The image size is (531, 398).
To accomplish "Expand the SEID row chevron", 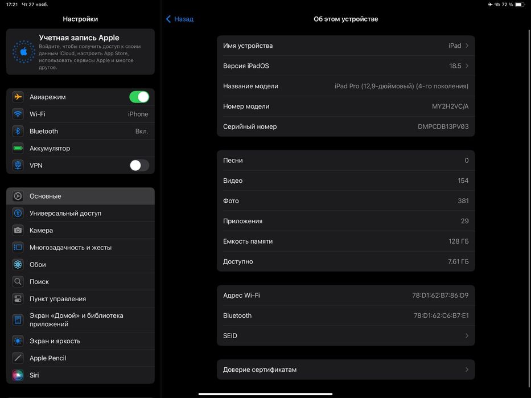I will pyautogui.click(x=467, y=336).
